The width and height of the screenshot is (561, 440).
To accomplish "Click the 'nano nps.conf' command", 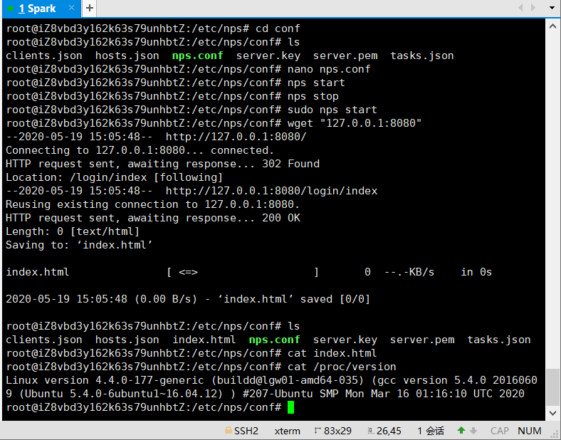I will point(329,69).
